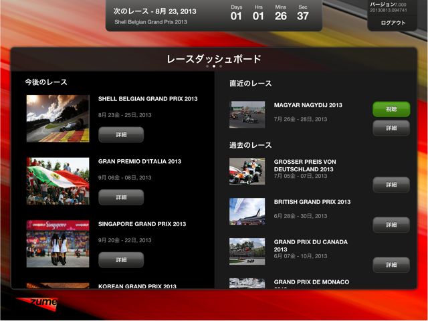This screenshot has width=428, height=321.
Task: Select GRAN PREMIO D'ITALIA 2013 title
Action: (140, 161)
